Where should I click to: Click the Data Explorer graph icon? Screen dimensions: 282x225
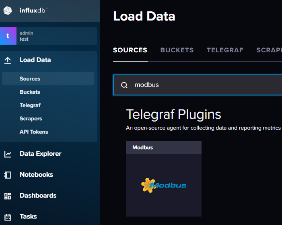(8, 154)
